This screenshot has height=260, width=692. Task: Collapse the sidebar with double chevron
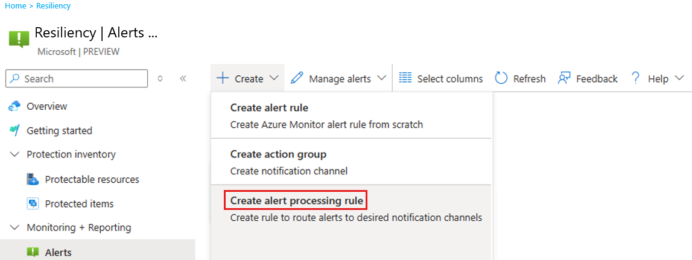[x=183, y=78]
